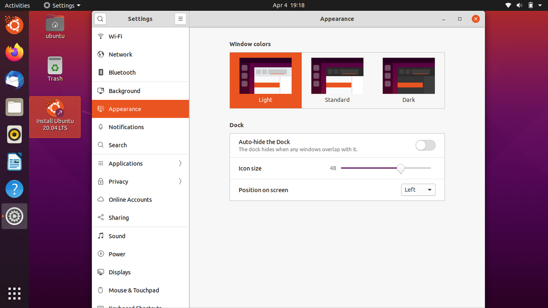Launch Firefox from the dock
Image resolution: width=548 pixels, height=308 pixels.
click(x=14, y=52)
